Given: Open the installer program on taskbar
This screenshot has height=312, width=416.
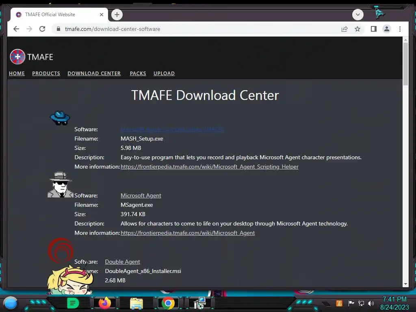Looking at the screenshot, I should tap(200, 303).
